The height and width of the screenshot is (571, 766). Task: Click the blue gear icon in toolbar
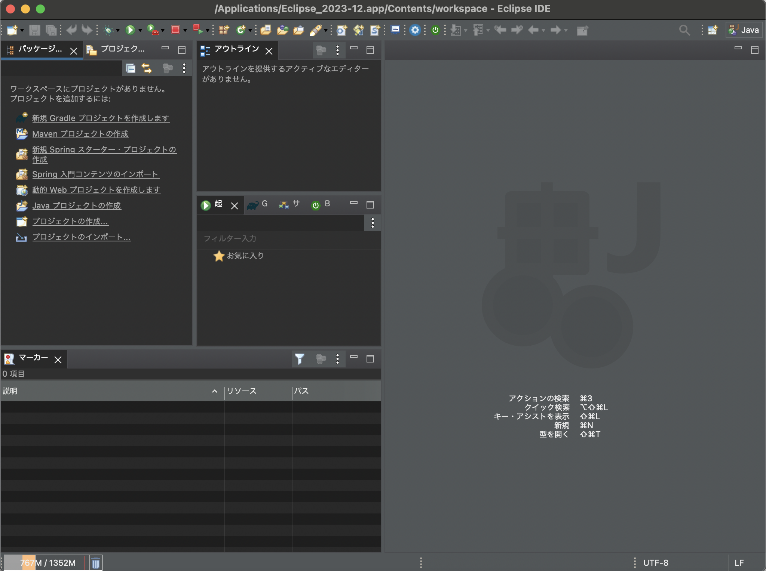pyautogui.click(x=415, y=30)
